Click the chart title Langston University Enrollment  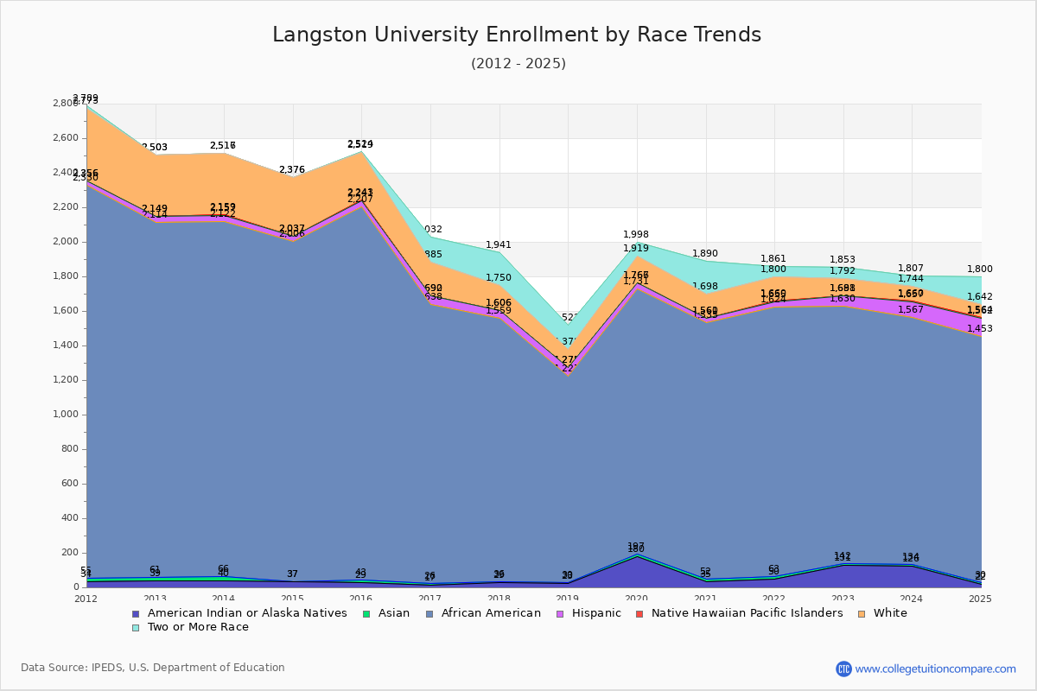coord(517,35)
